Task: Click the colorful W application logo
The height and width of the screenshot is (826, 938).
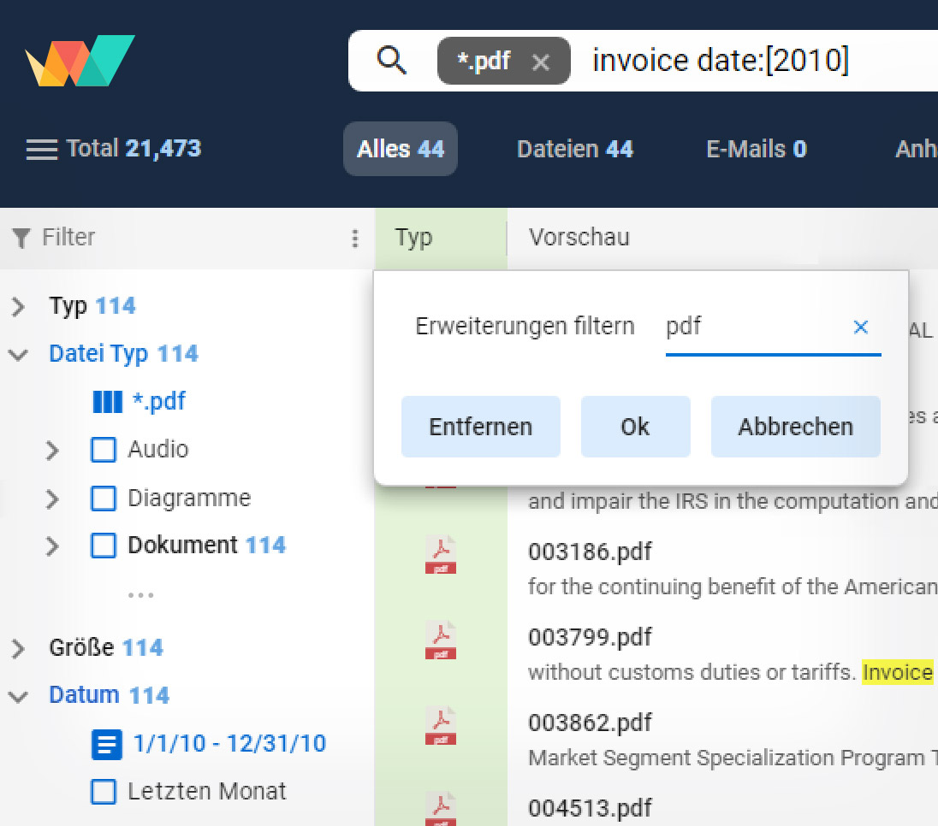Action: pos(80,61)
